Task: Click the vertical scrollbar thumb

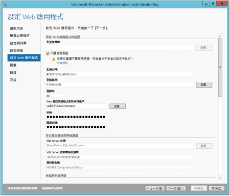Action: [x=220, y=67]
